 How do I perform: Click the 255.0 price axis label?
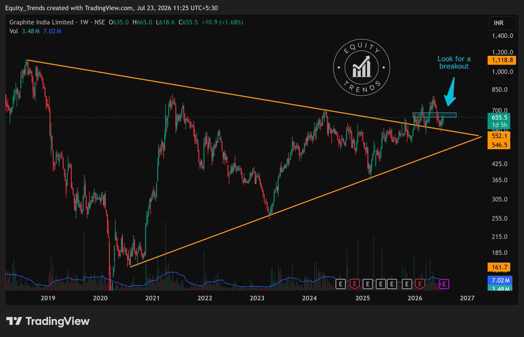click(x=499, y=219)
